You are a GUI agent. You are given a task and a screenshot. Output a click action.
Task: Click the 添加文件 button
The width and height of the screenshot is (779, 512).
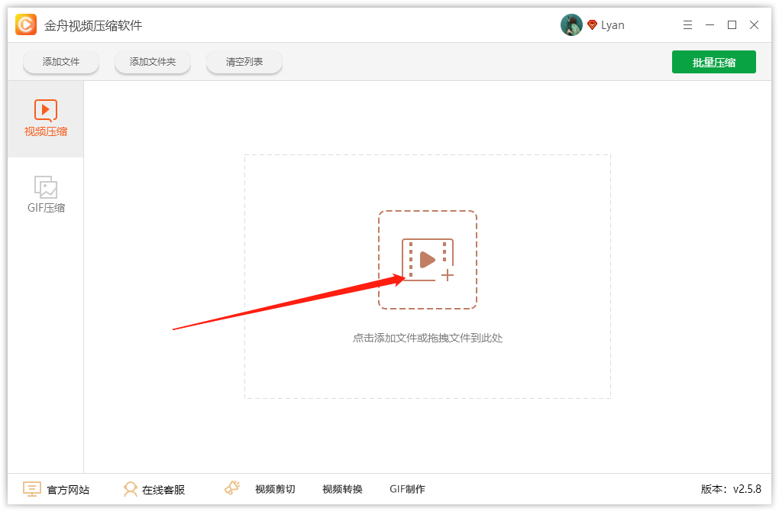click(61, 62)
